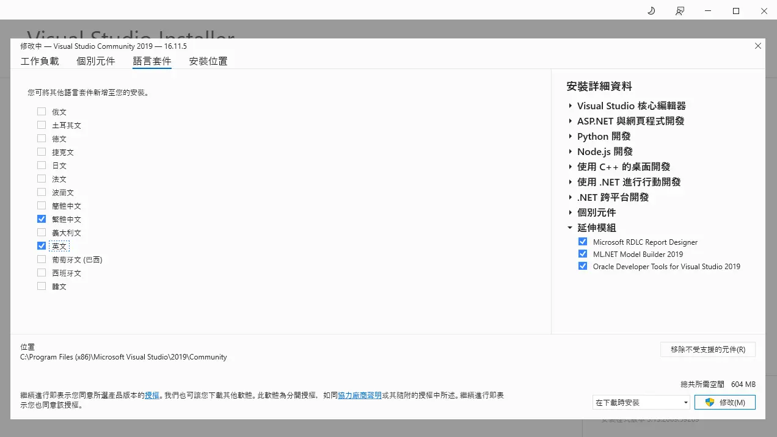
Task: Enable the 捷克文 language pack
Action: point(42,152)
